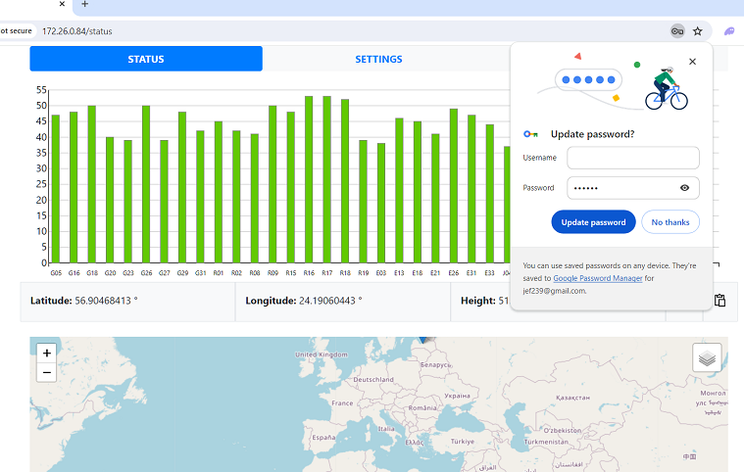Focus the Username input field
The width and height of the screenshot is (744, 472).
[633, 158]
